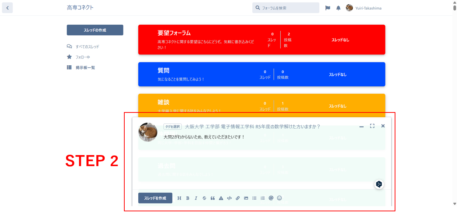457x215 pixels.
Task: Mention a user with the @ icon
Action: point(271,198)
